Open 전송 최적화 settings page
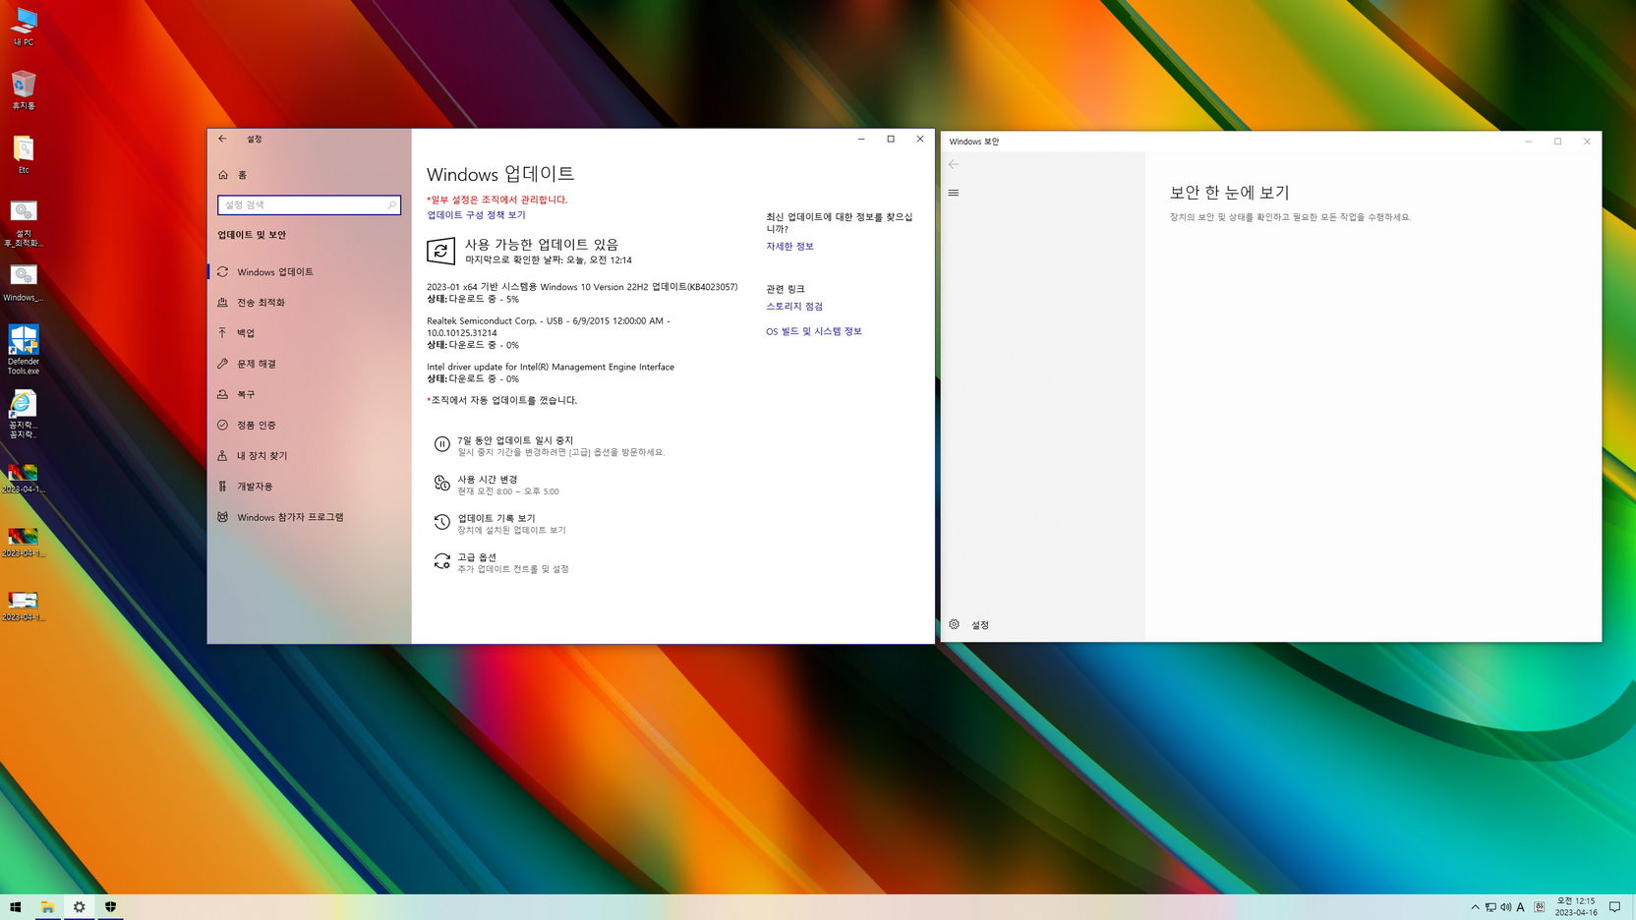1636x920 pixels. pyautogui.click(x=309, y=302)
